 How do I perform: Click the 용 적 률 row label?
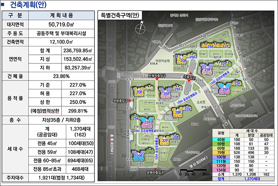(15, 98)
